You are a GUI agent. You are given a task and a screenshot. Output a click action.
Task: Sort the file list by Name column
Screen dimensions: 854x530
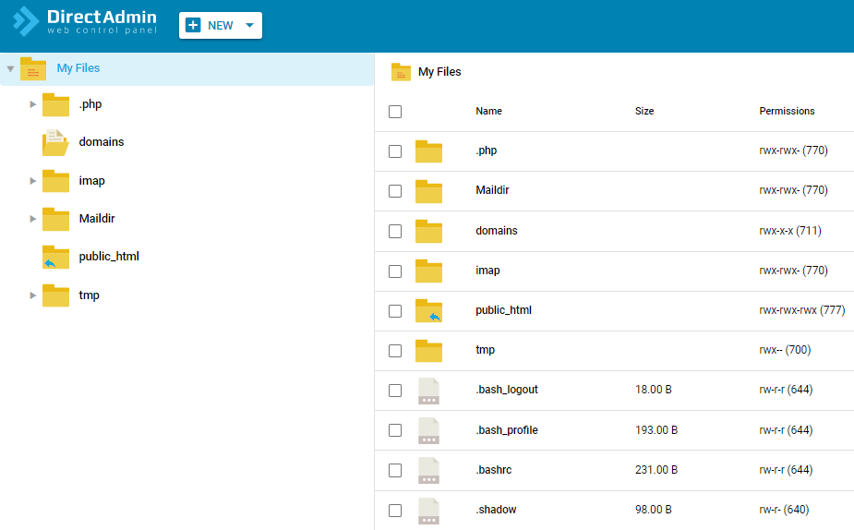click(x=488, y=111)
